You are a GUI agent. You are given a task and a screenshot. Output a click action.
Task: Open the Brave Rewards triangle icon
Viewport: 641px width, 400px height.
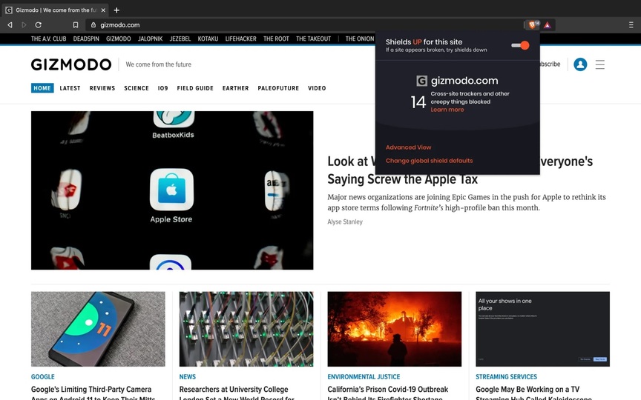click(x=548, y=25)
